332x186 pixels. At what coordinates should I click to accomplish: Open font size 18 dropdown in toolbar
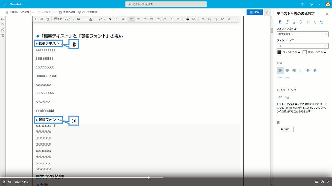click(80, 19)
